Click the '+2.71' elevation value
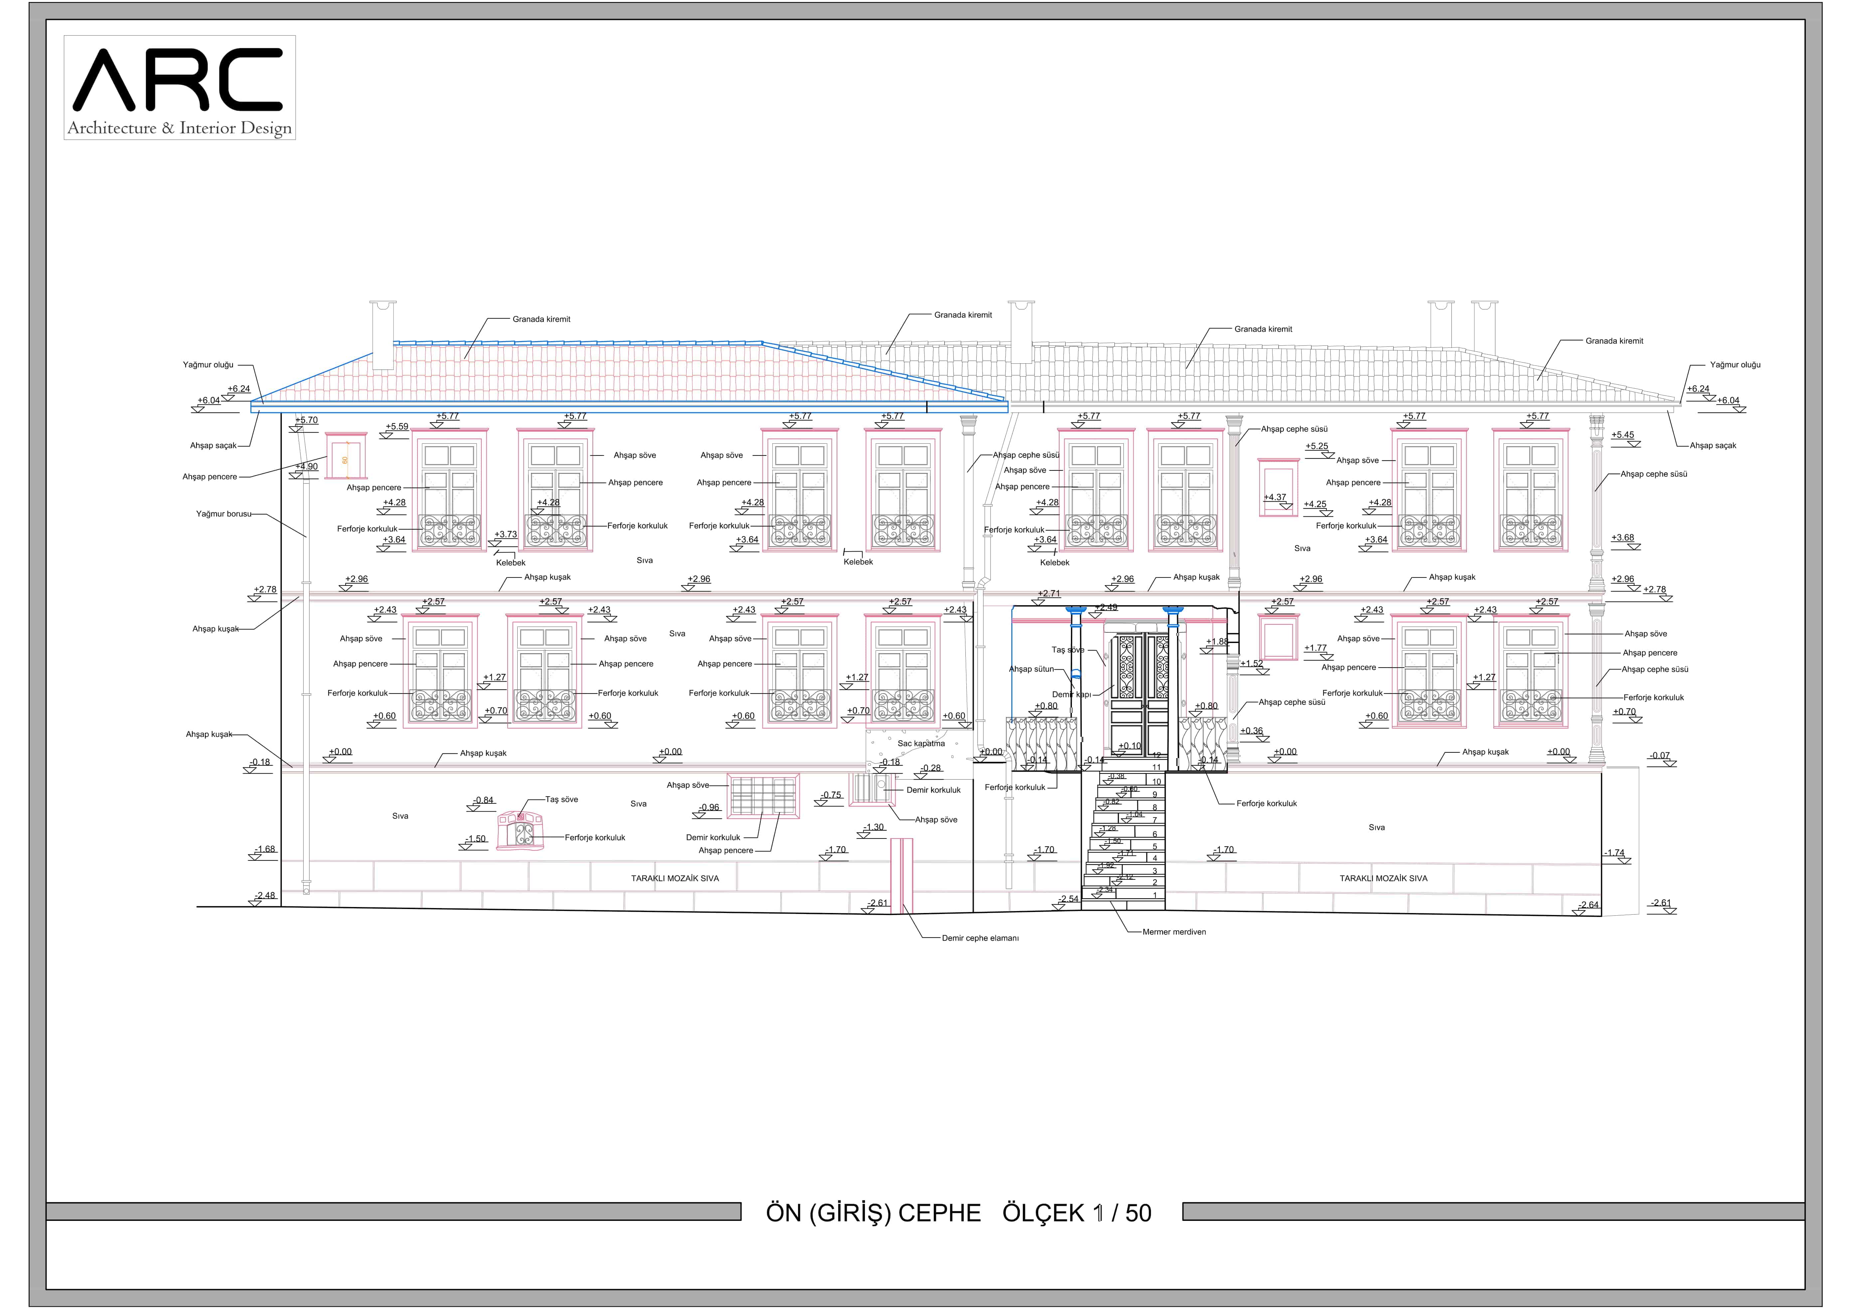The width and height of the screenshot is (1852, 1309). point(1049,593)
